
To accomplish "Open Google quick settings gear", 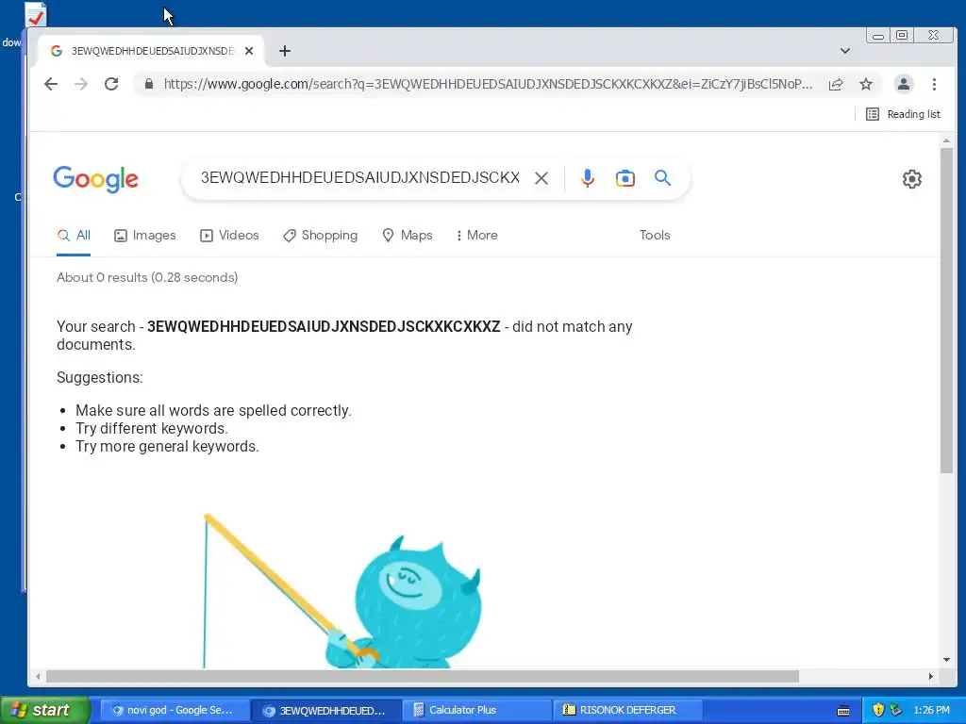I will [912, 179].
